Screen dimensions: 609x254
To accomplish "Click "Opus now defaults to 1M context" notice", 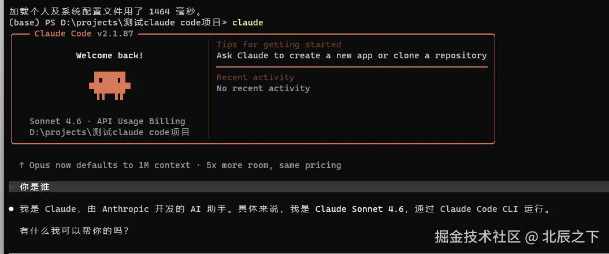I will coord(110,165).
